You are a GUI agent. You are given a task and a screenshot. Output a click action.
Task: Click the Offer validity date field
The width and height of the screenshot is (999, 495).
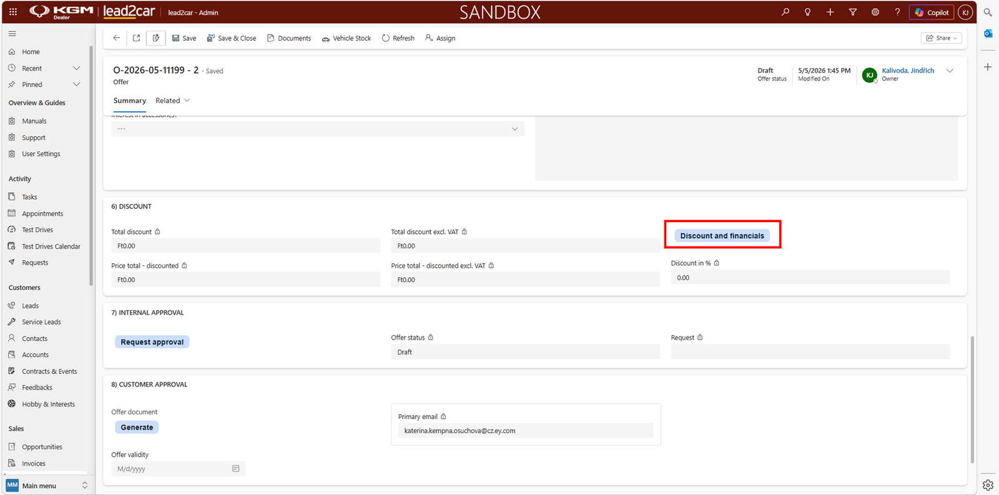pos(179,469)
